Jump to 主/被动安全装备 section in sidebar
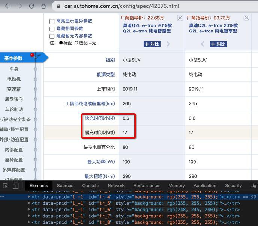Image resolution: width=258 pixels, height=226 pixels. (x=15, y=120)
